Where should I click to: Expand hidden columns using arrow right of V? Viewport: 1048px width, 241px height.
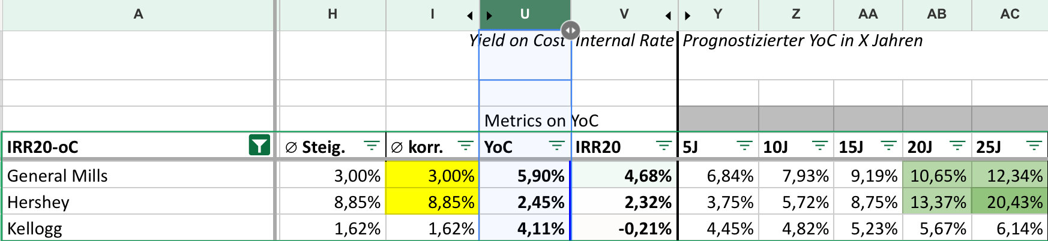[667, 16]
